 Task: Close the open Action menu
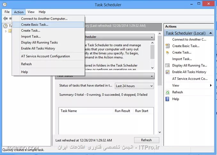(x=19, y=12)
